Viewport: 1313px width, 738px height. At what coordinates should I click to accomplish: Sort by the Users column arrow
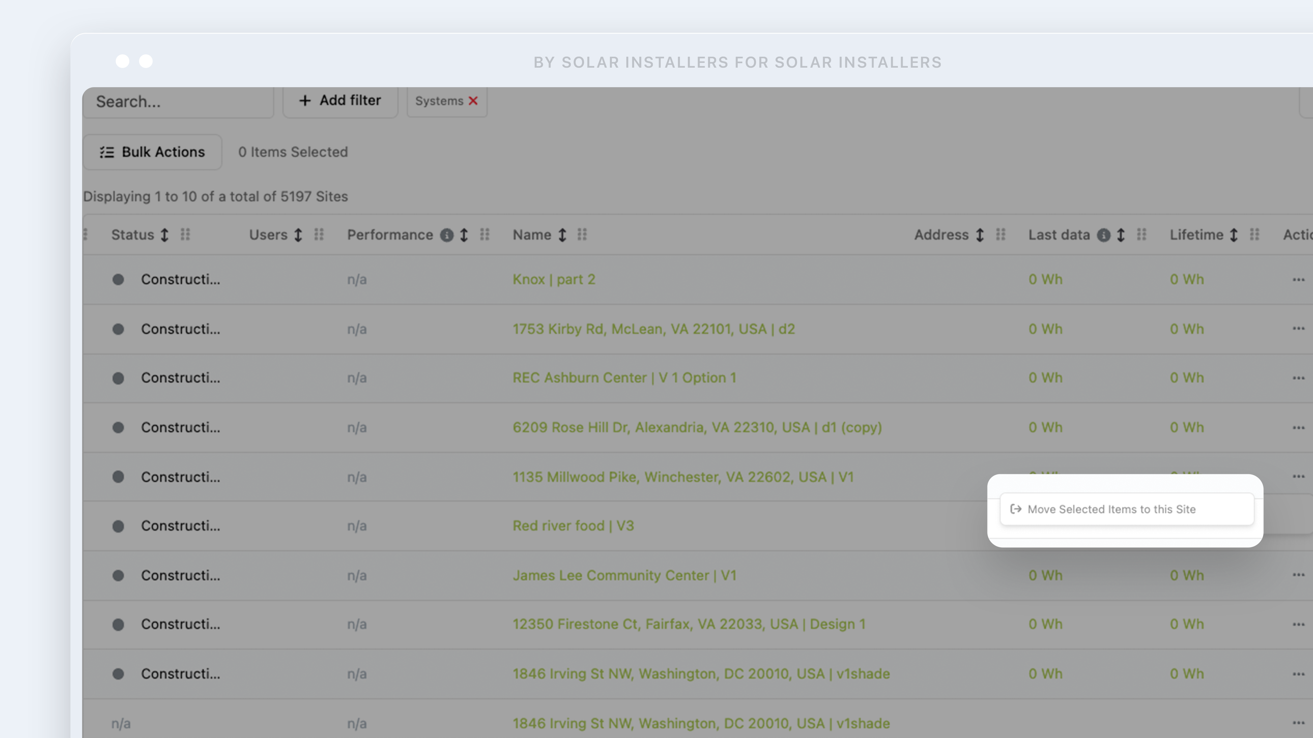click(298, 235)
